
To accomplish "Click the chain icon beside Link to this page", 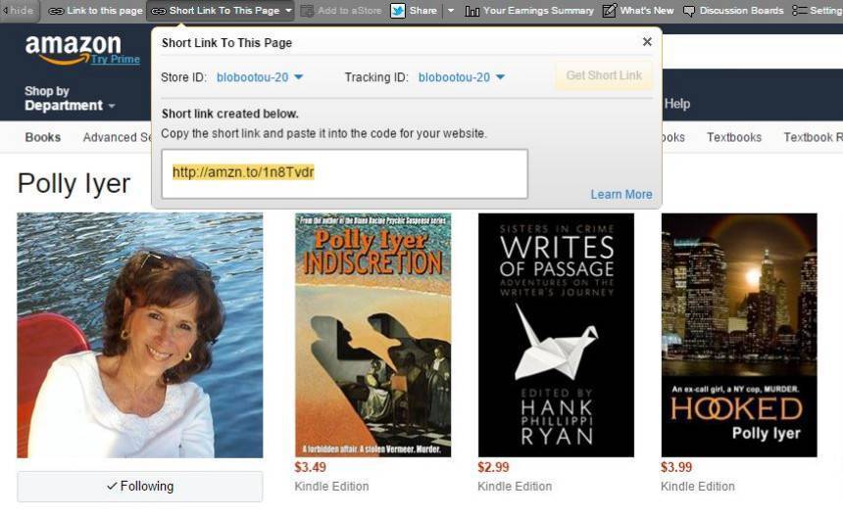I will point(56,11).
